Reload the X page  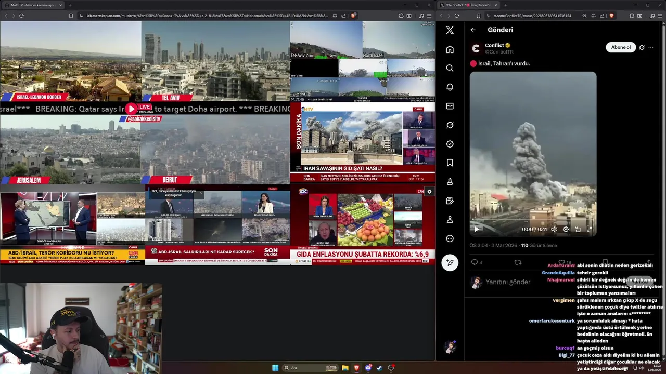click(457, 16)
